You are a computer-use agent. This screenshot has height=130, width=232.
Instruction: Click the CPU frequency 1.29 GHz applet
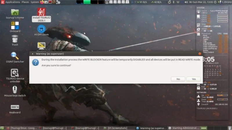pos(224,2)
